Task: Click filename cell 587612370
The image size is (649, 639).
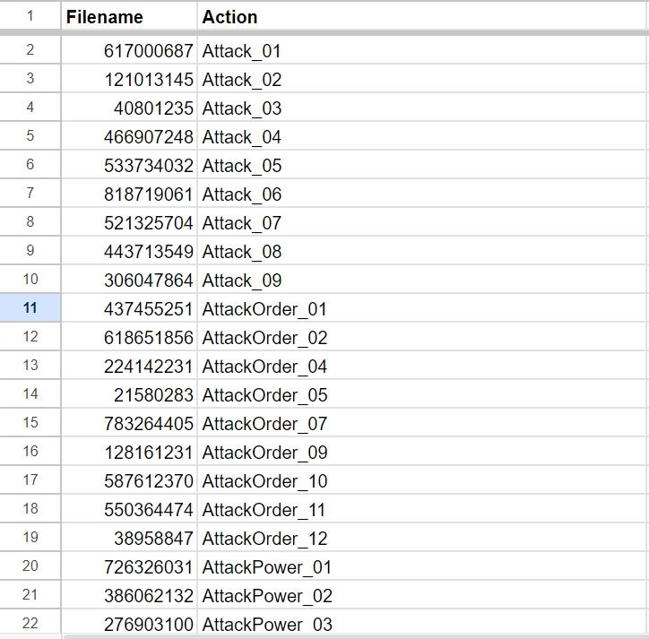Action: coord(129,481)
